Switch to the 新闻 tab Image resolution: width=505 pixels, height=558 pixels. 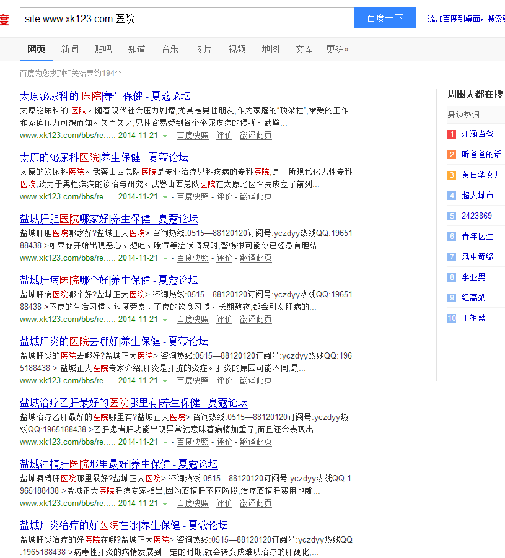69,49
